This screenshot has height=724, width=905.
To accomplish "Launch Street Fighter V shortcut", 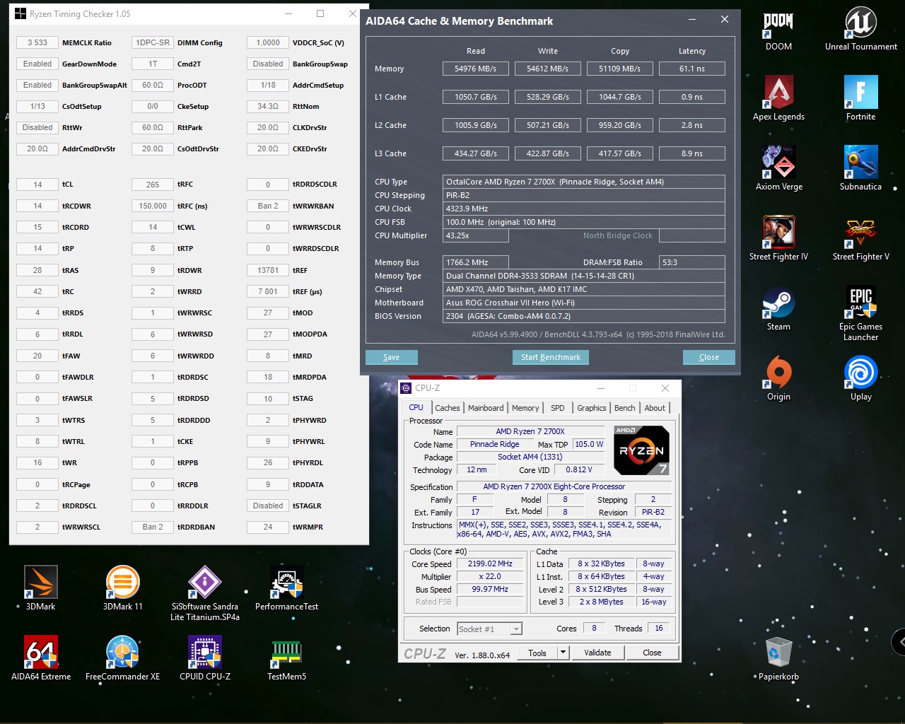I will (860, 239).
